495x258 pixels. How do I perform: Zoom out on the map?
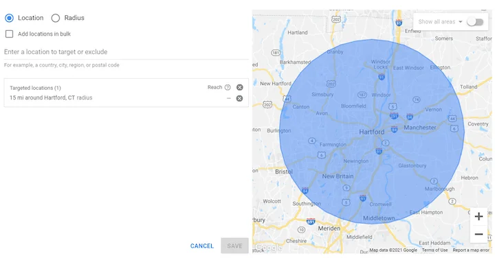click(x=478, y=234)
